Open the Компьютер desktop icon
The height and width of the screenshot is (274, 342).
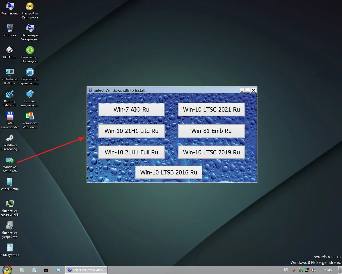10,8
